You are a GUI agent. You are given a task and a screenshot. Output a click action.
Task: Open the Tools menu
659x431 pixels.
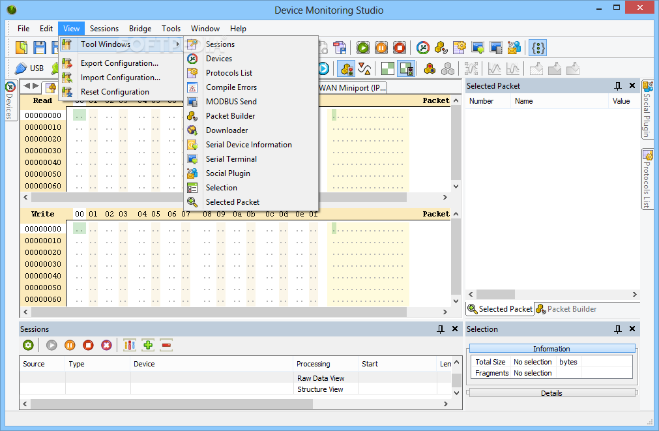[171, 29]
